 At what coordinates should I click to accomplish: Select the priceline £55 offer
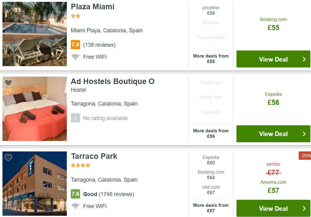tap(211, 10)
